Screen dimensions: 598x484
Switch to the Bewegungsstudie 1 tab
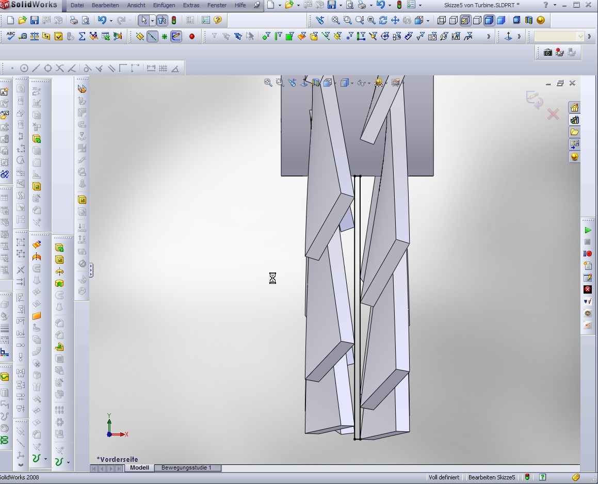[186, 468]
